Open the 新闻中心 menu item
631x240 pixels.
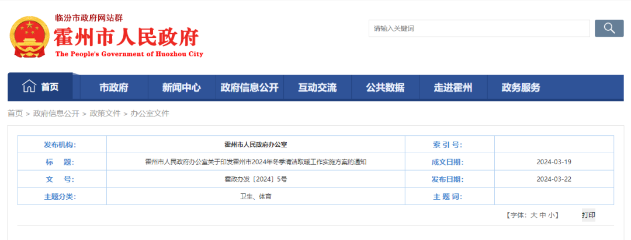pyautogui.click(x=182, y=87)
